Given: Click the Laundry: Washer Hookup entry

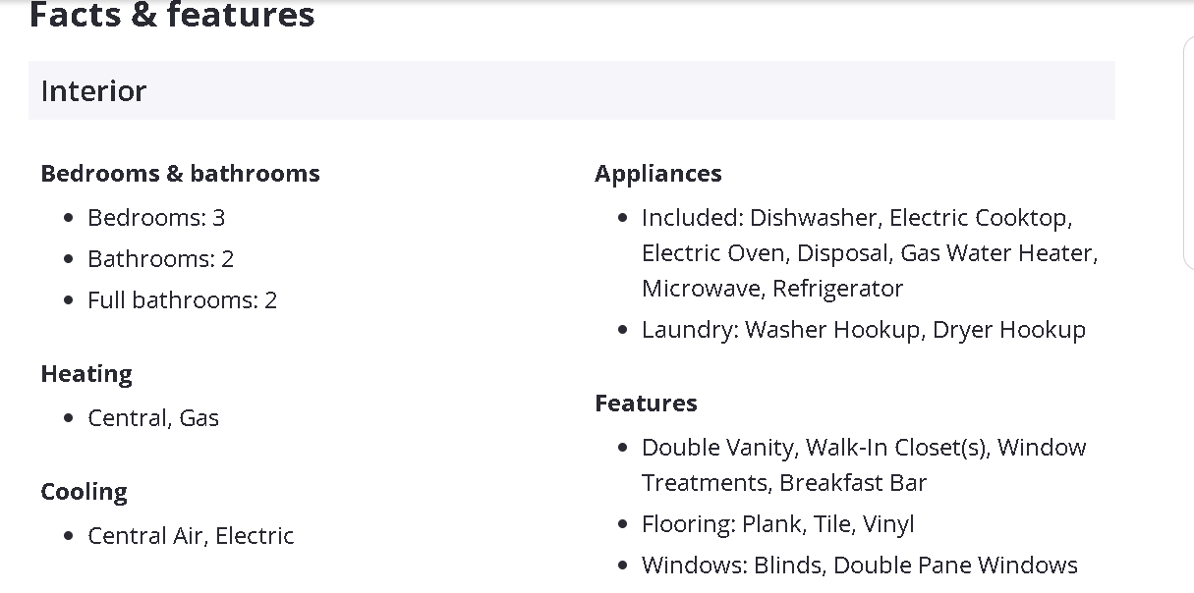Looking at the screenshot, I should (863, 330).
